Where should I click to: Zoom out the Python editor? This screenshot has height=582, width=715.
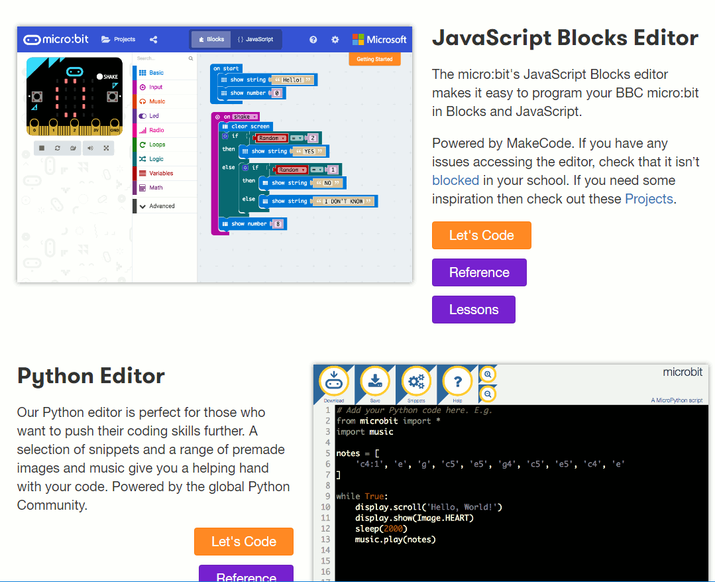(x=488, y=394)
